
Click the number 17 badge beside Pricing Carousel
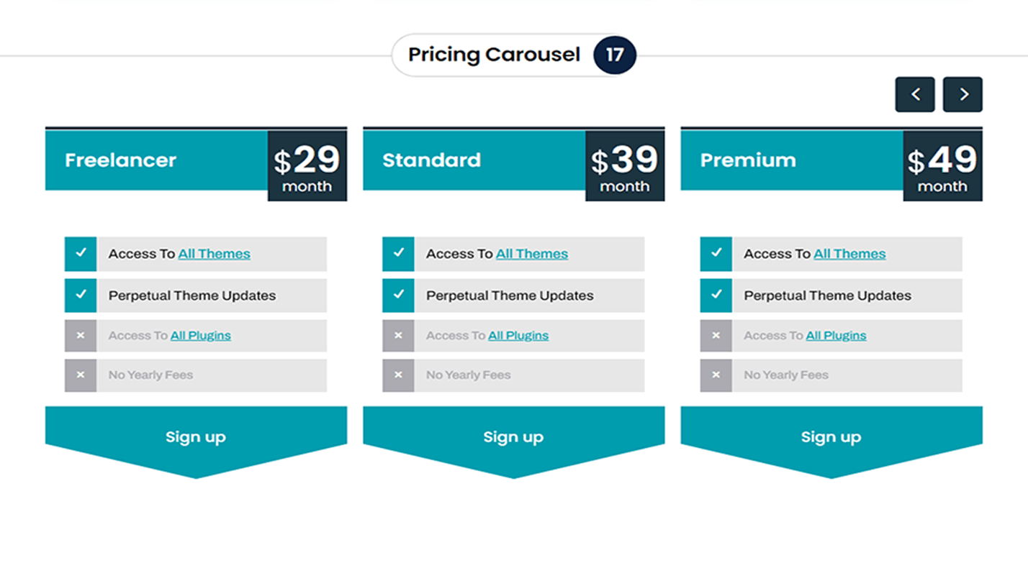point(615,55)
